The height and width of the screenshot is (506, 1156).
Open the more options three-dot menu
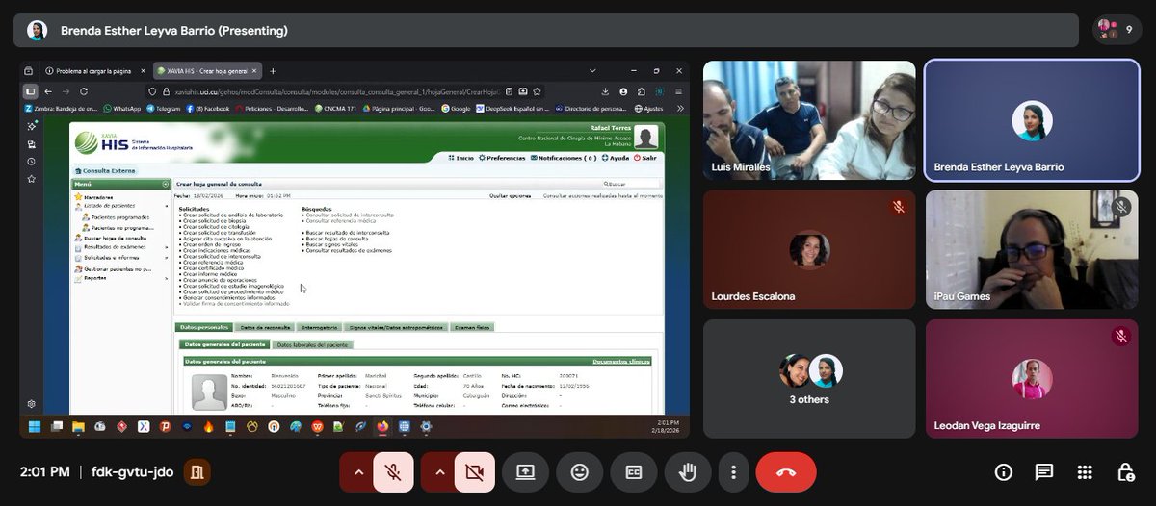click(734, 472)
